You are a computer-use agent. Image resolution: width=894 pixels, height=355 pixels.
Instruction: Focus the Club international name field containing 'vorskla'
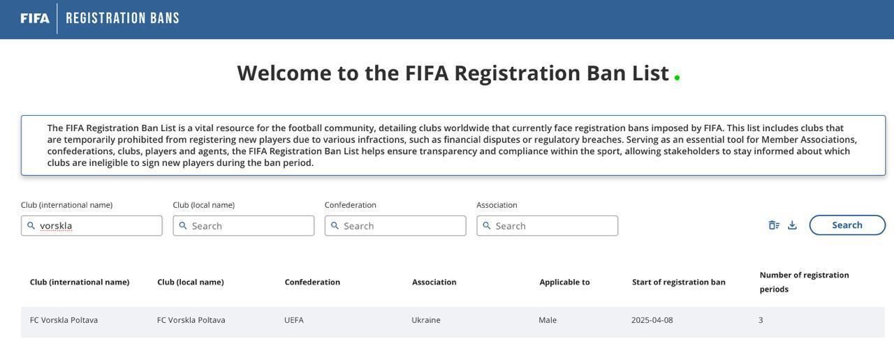point(98,226)
